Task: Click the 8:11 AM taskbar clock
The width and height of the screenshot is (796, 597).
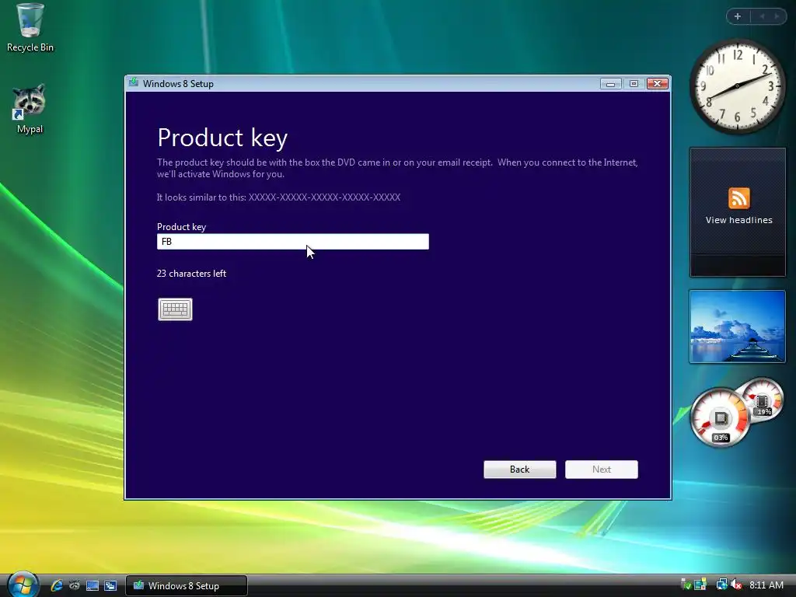Action: coord(766,585)
